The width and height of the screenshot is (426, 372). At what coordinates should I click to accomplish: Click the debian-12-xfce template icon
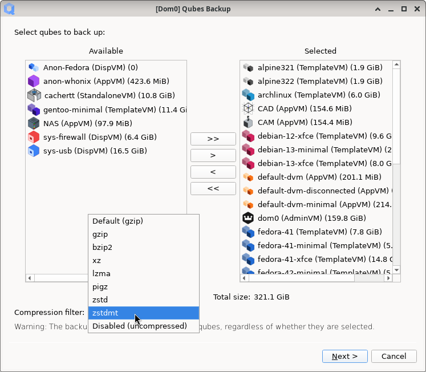(248, 136)
